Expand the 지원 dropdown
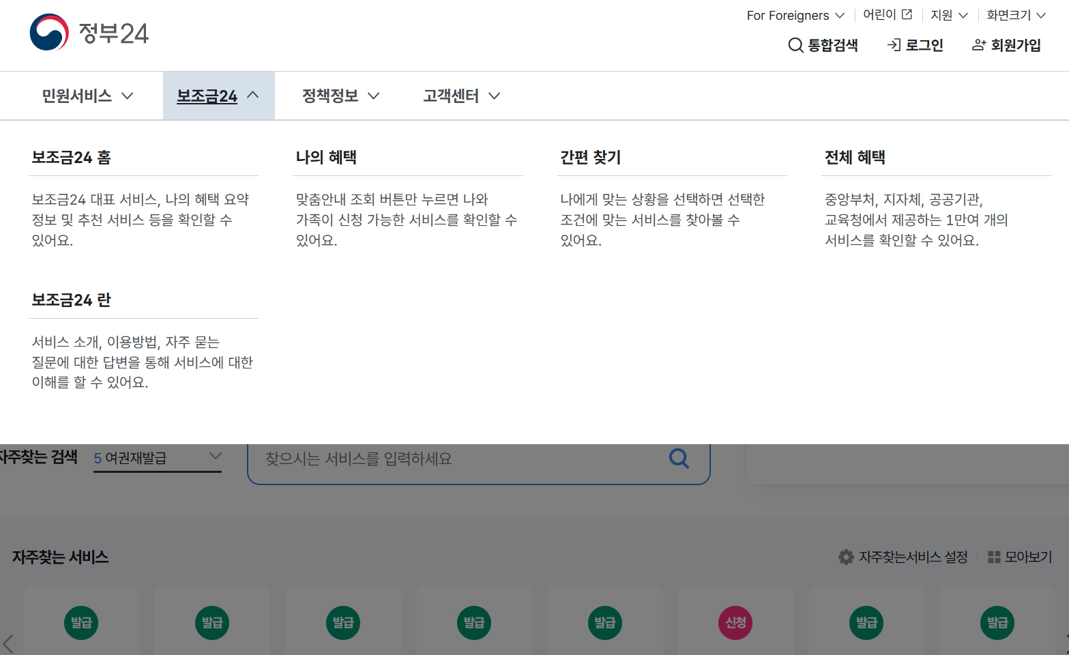The width and height of the screenshot is (1069, 655). [949, 15]
